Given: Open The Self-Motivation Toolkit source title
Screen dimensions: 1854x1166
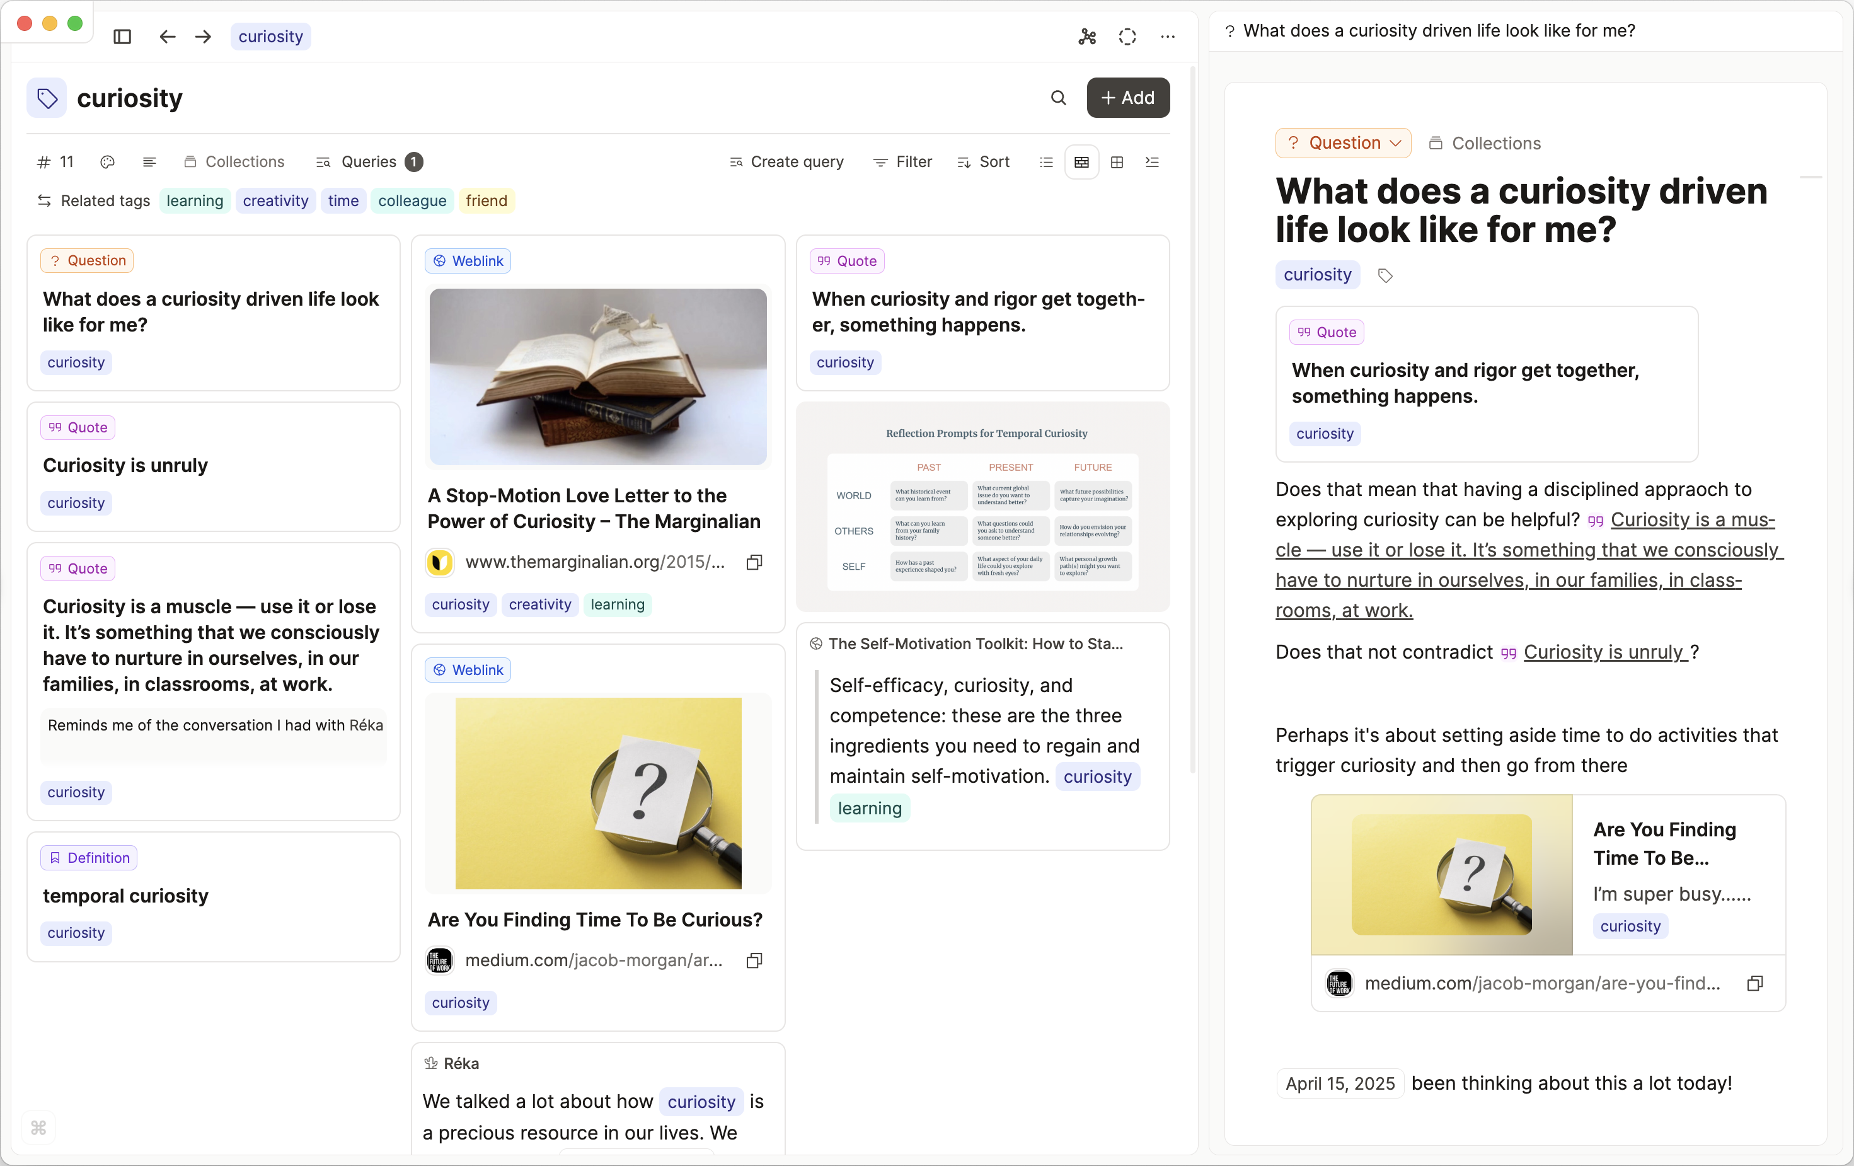Looking at the screenshot, I should tap(975, 644).
